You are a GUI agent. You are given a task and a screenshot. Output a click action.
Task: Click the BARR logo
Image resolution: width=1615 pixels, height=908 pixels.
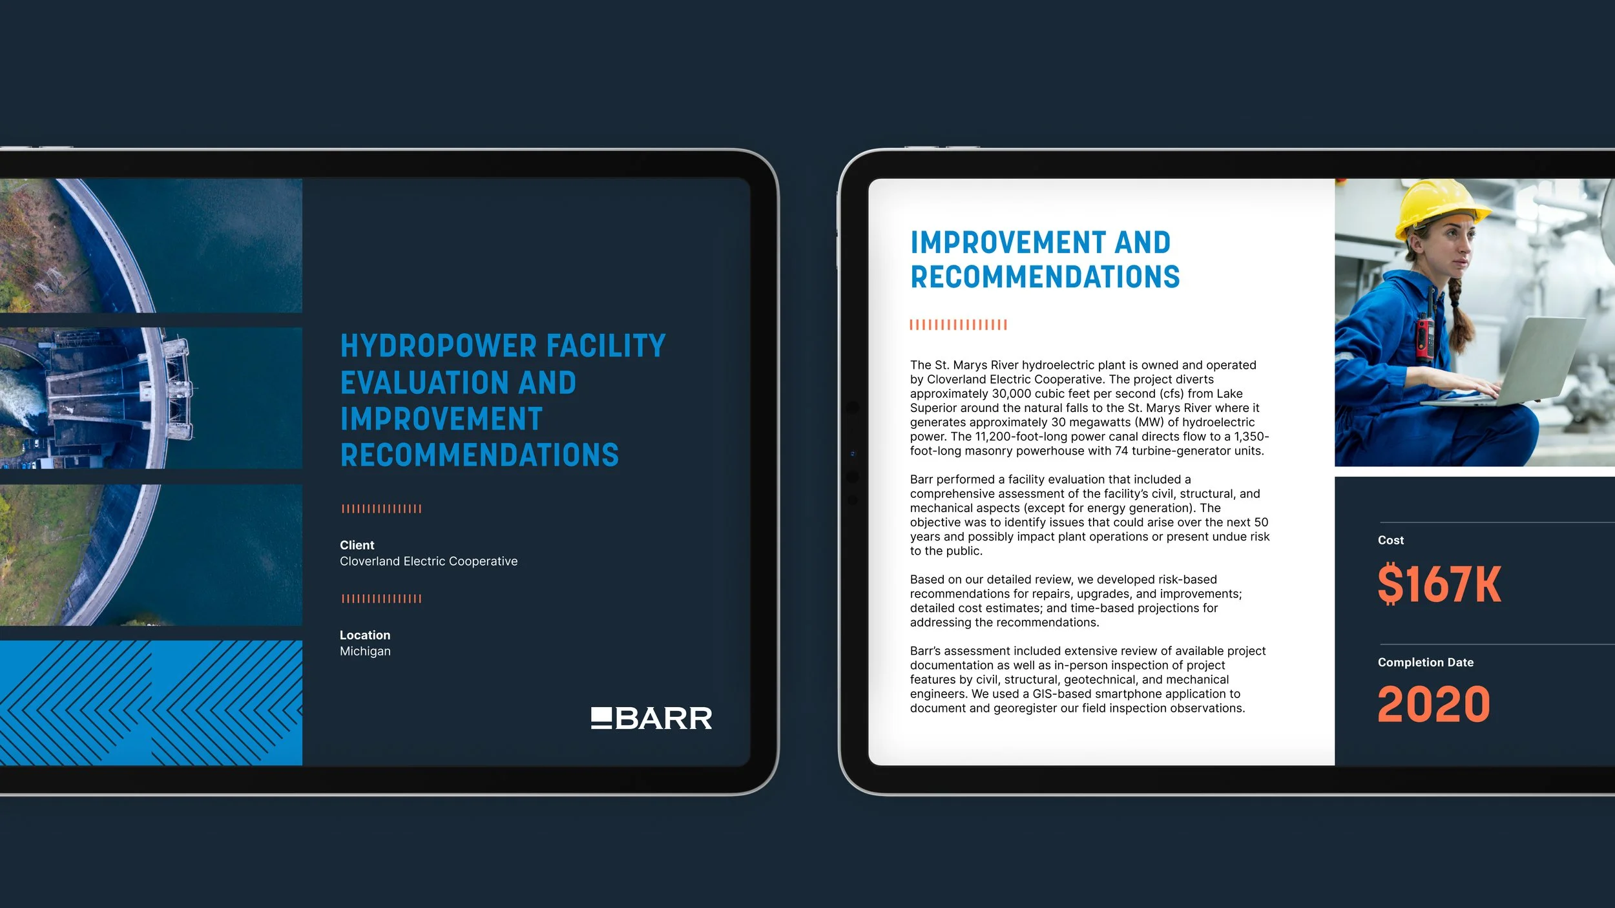pos(651,718)
